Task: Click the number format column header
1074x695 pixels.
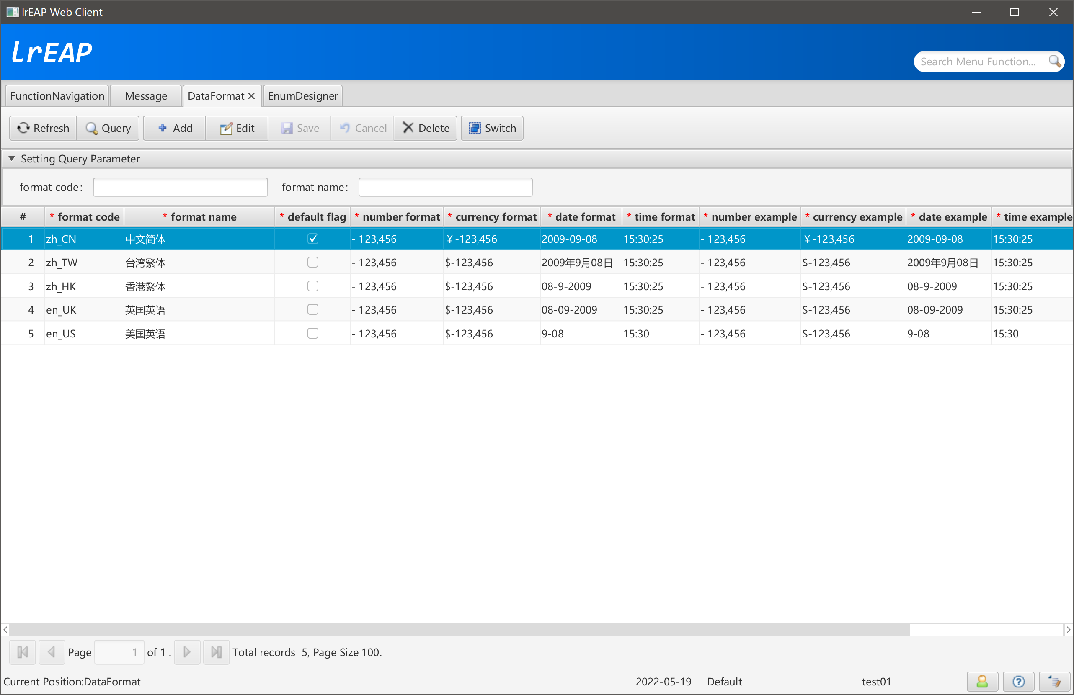Action: tap(397, 217)
